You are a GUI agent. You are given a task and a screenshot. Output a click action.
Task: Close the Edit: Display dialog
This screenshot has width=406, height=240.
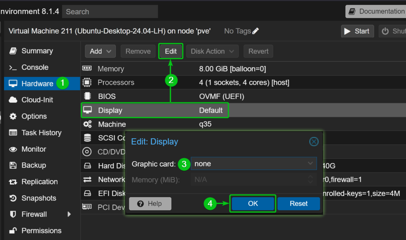point(314,141)
